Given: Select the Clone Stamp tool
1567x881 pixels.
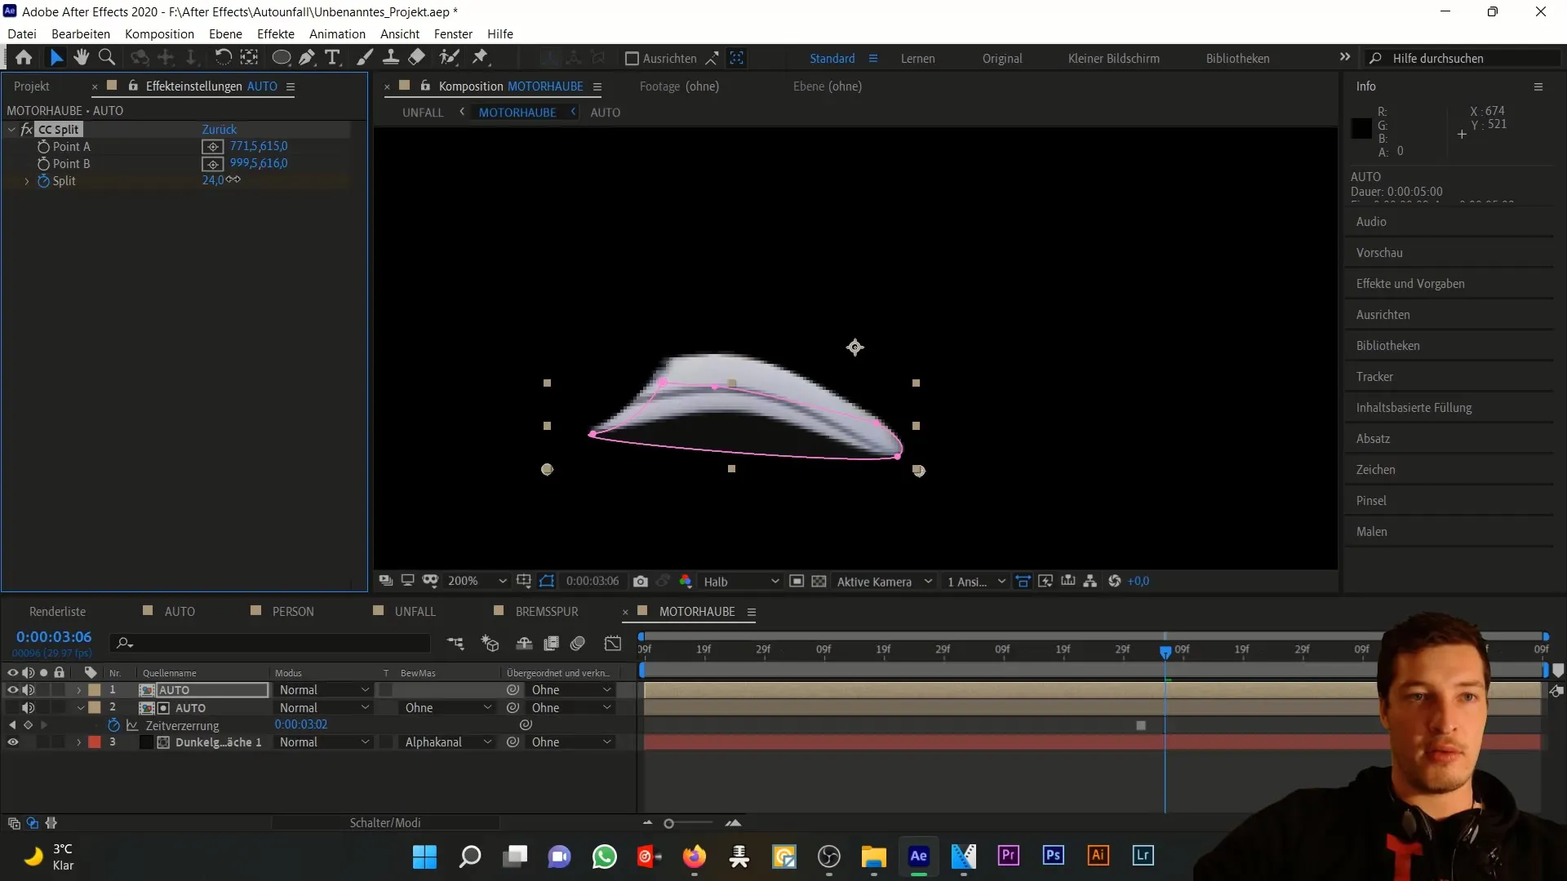Looking at the screenshot, I should (x=391, y=58).
